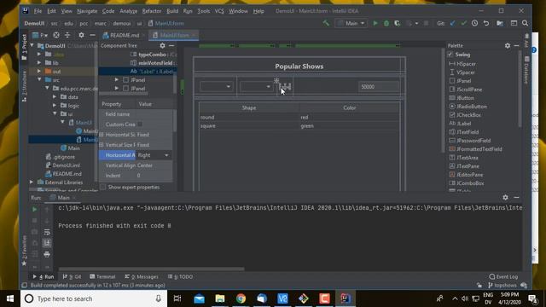546x307 pixels.
Task: Run the Main configuration with green play
Action: click(x=375, y=23)
